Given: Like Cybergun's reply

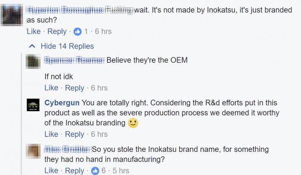Looking at the screenshot, I should coord(51,134).
